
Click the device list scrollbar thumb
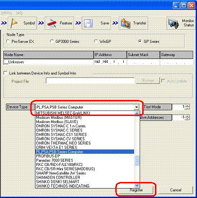click(137, 160)
